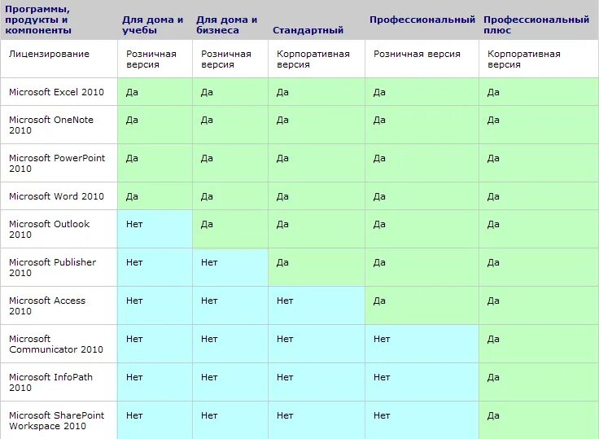Image resolution: width=599 pixels, height=439 pixels.
Task: Click 'Нет' for InfoPath in Для дома и учебы
Action: click(134, 377)
